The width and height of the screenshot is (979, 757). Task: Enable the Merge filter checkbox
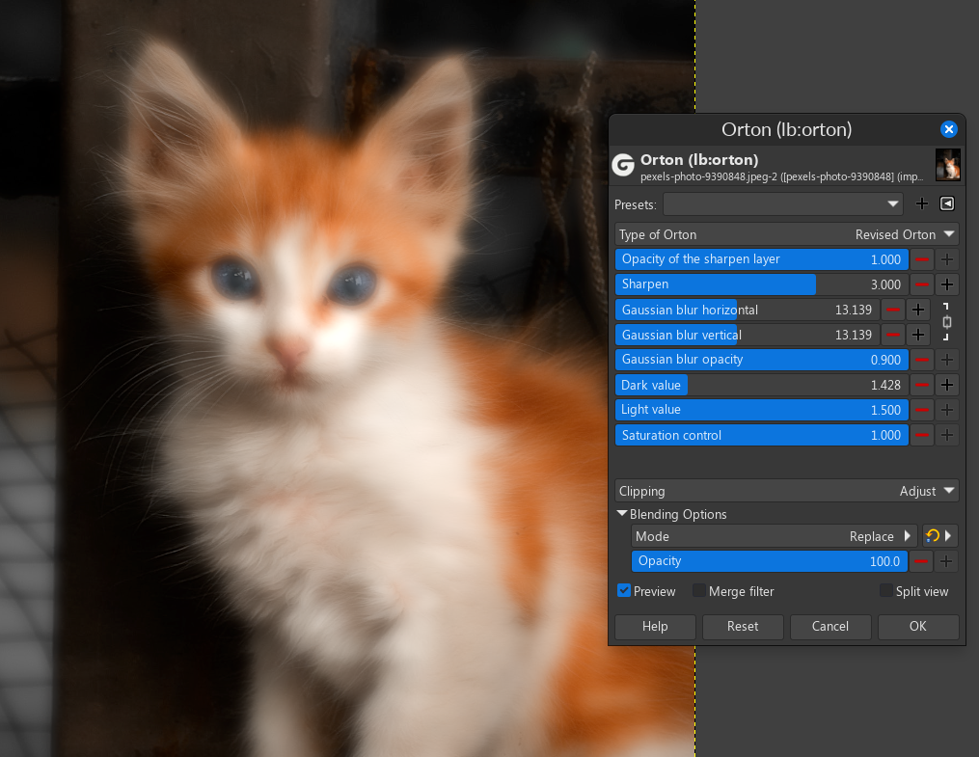point(699,590)
